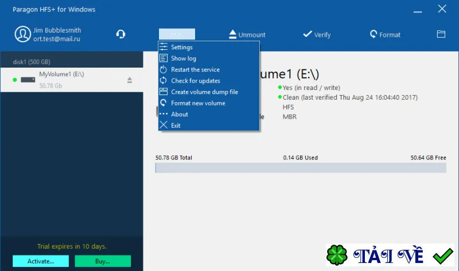Click the Show log document icon
459x271 pixels.
point(164,58)
